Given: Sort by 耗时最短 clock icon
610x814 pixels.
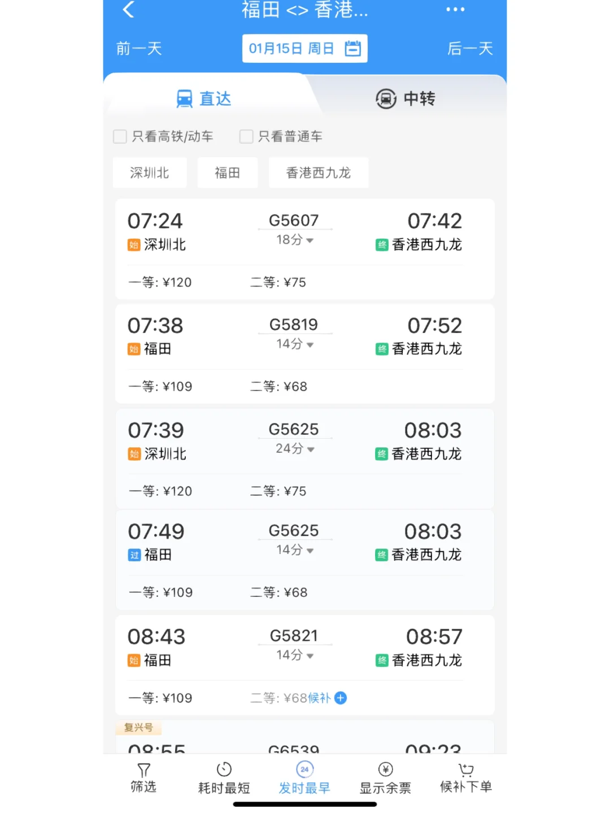Looking at the screenshot, I should point(224,769).
